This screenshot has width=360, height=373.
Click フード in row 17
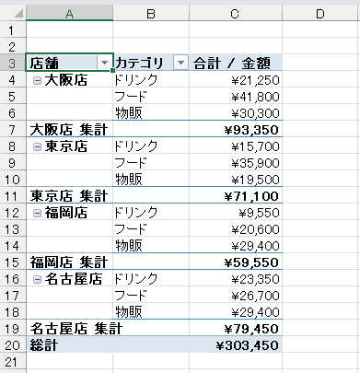[131, 296]
